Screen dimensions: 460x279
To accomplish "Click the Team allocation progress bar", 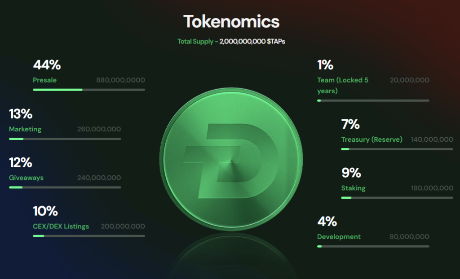I will (373, 100).
